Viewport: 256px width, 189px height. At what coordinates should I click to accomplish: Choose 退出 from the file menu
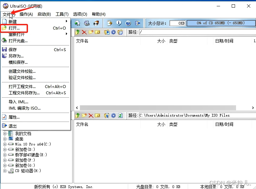[x=36, y=126]
